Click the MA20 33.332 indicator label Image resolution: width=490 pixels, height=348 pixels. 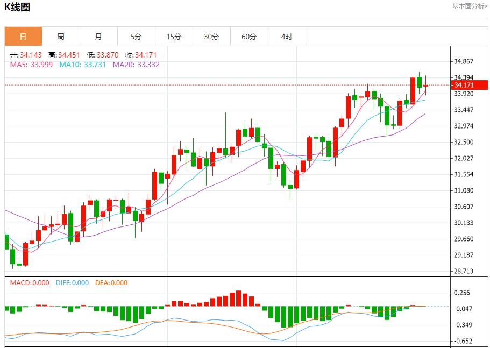(136, 65)
